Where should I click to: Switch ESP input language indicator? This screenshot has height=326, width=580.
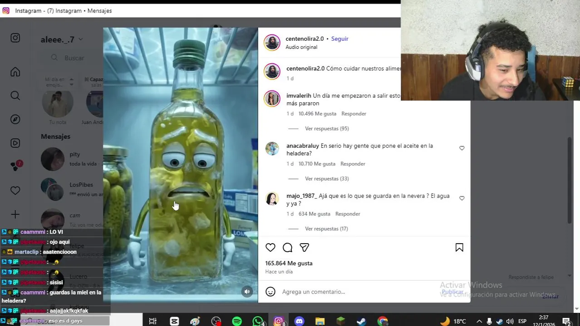click(522, 321)
